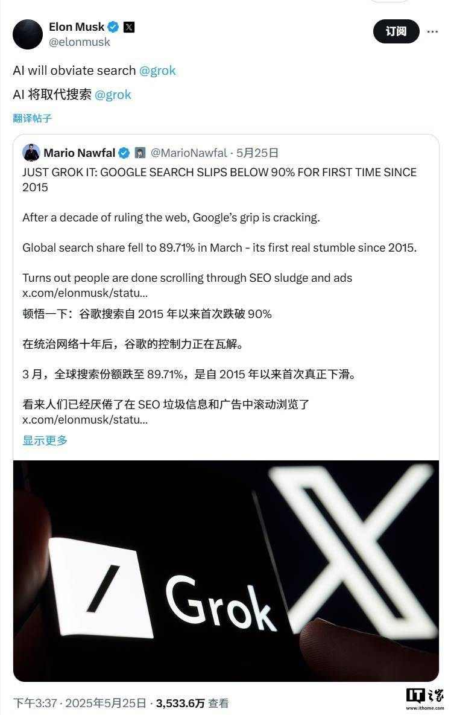Open the @elonmusk handle
The height and width of the screenshot is (715, 451).
pos(79,42)
